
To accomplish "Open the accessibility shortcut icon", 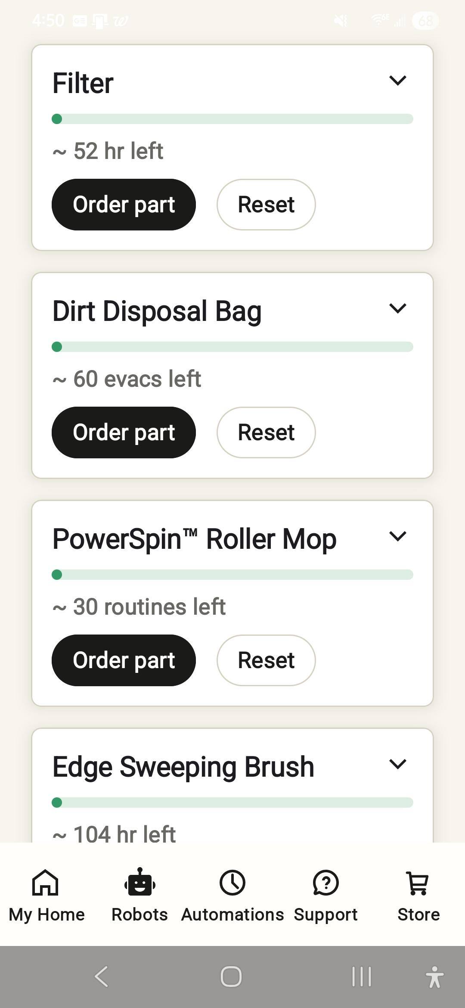I will tap(434, 976).
